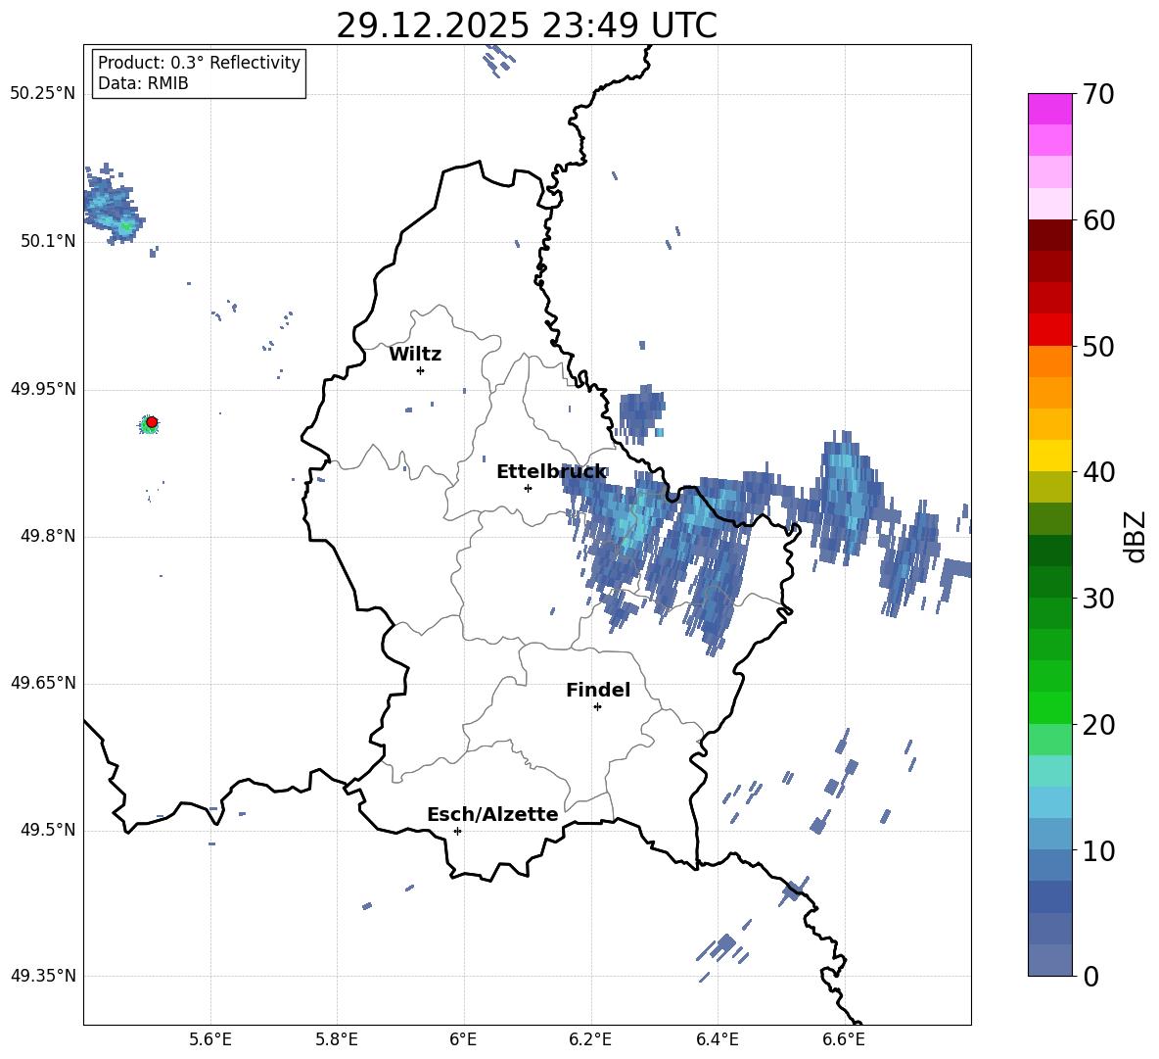Click the yellow band at 40 dBZ
The height and width of the screenshot is (1059, 1159).
click(x=1049, y=456)
